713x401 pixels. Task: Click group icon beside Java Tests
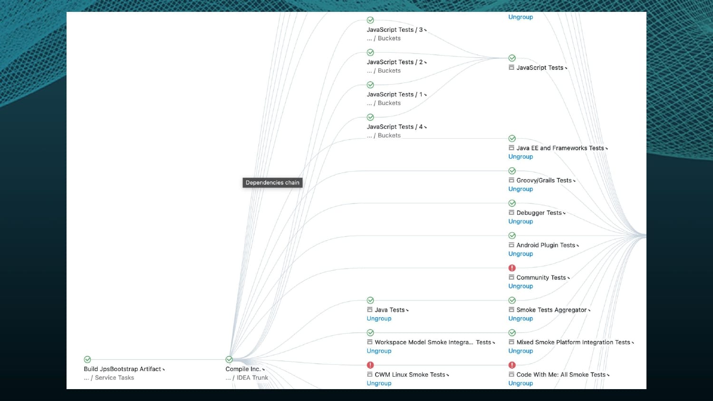point(370,309)
